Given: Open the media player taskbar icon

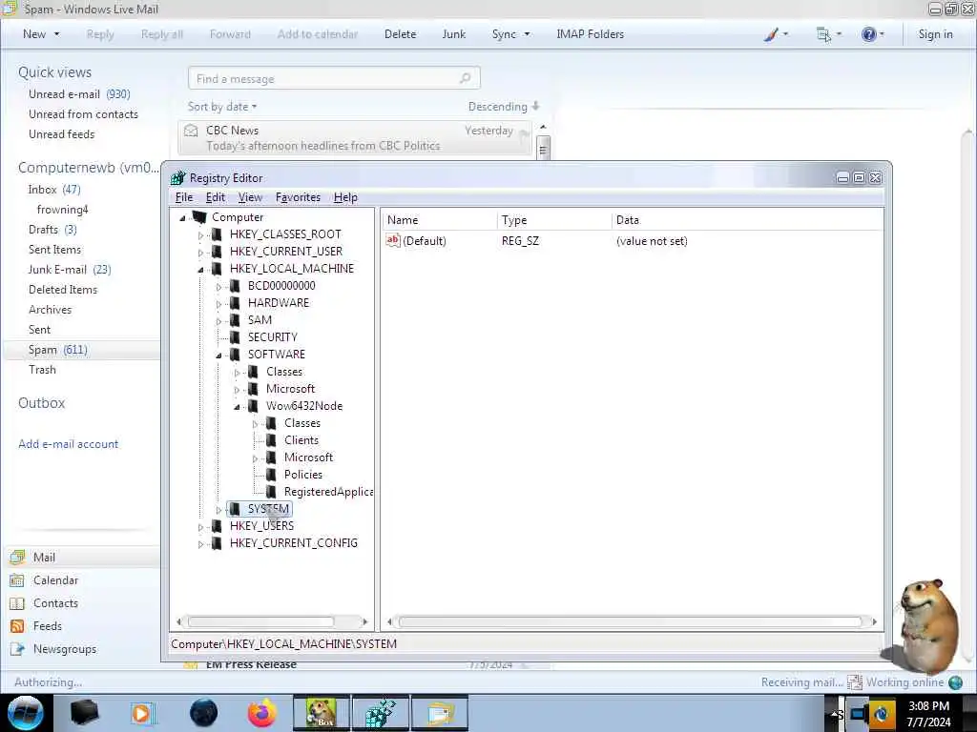Looking at the screenshot, I should pyautogui.click(x=142, y=713).
